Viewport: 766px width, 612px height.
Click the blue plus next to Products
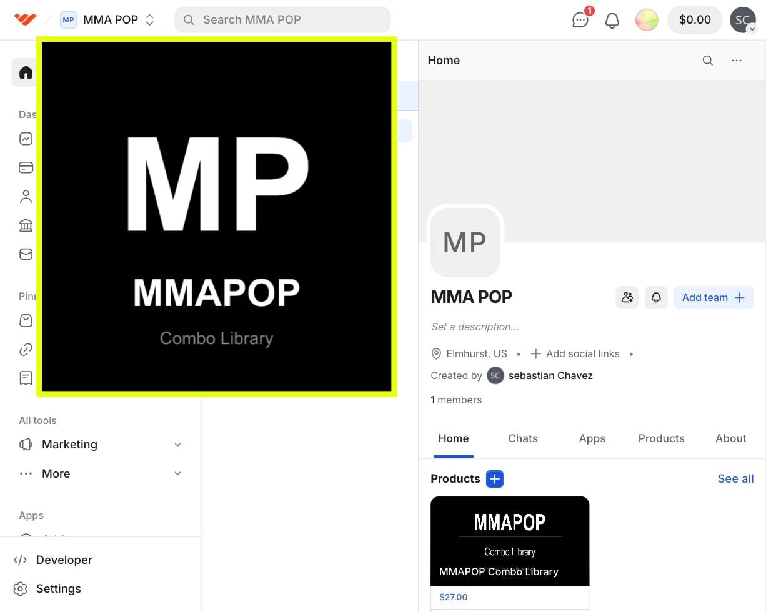coord(495,479)
